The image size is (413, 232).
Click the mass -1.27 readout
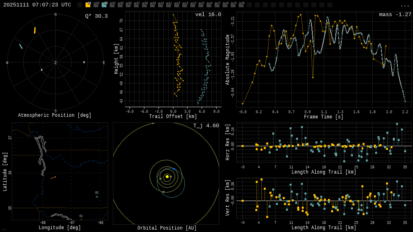click(x=395, y=14)
